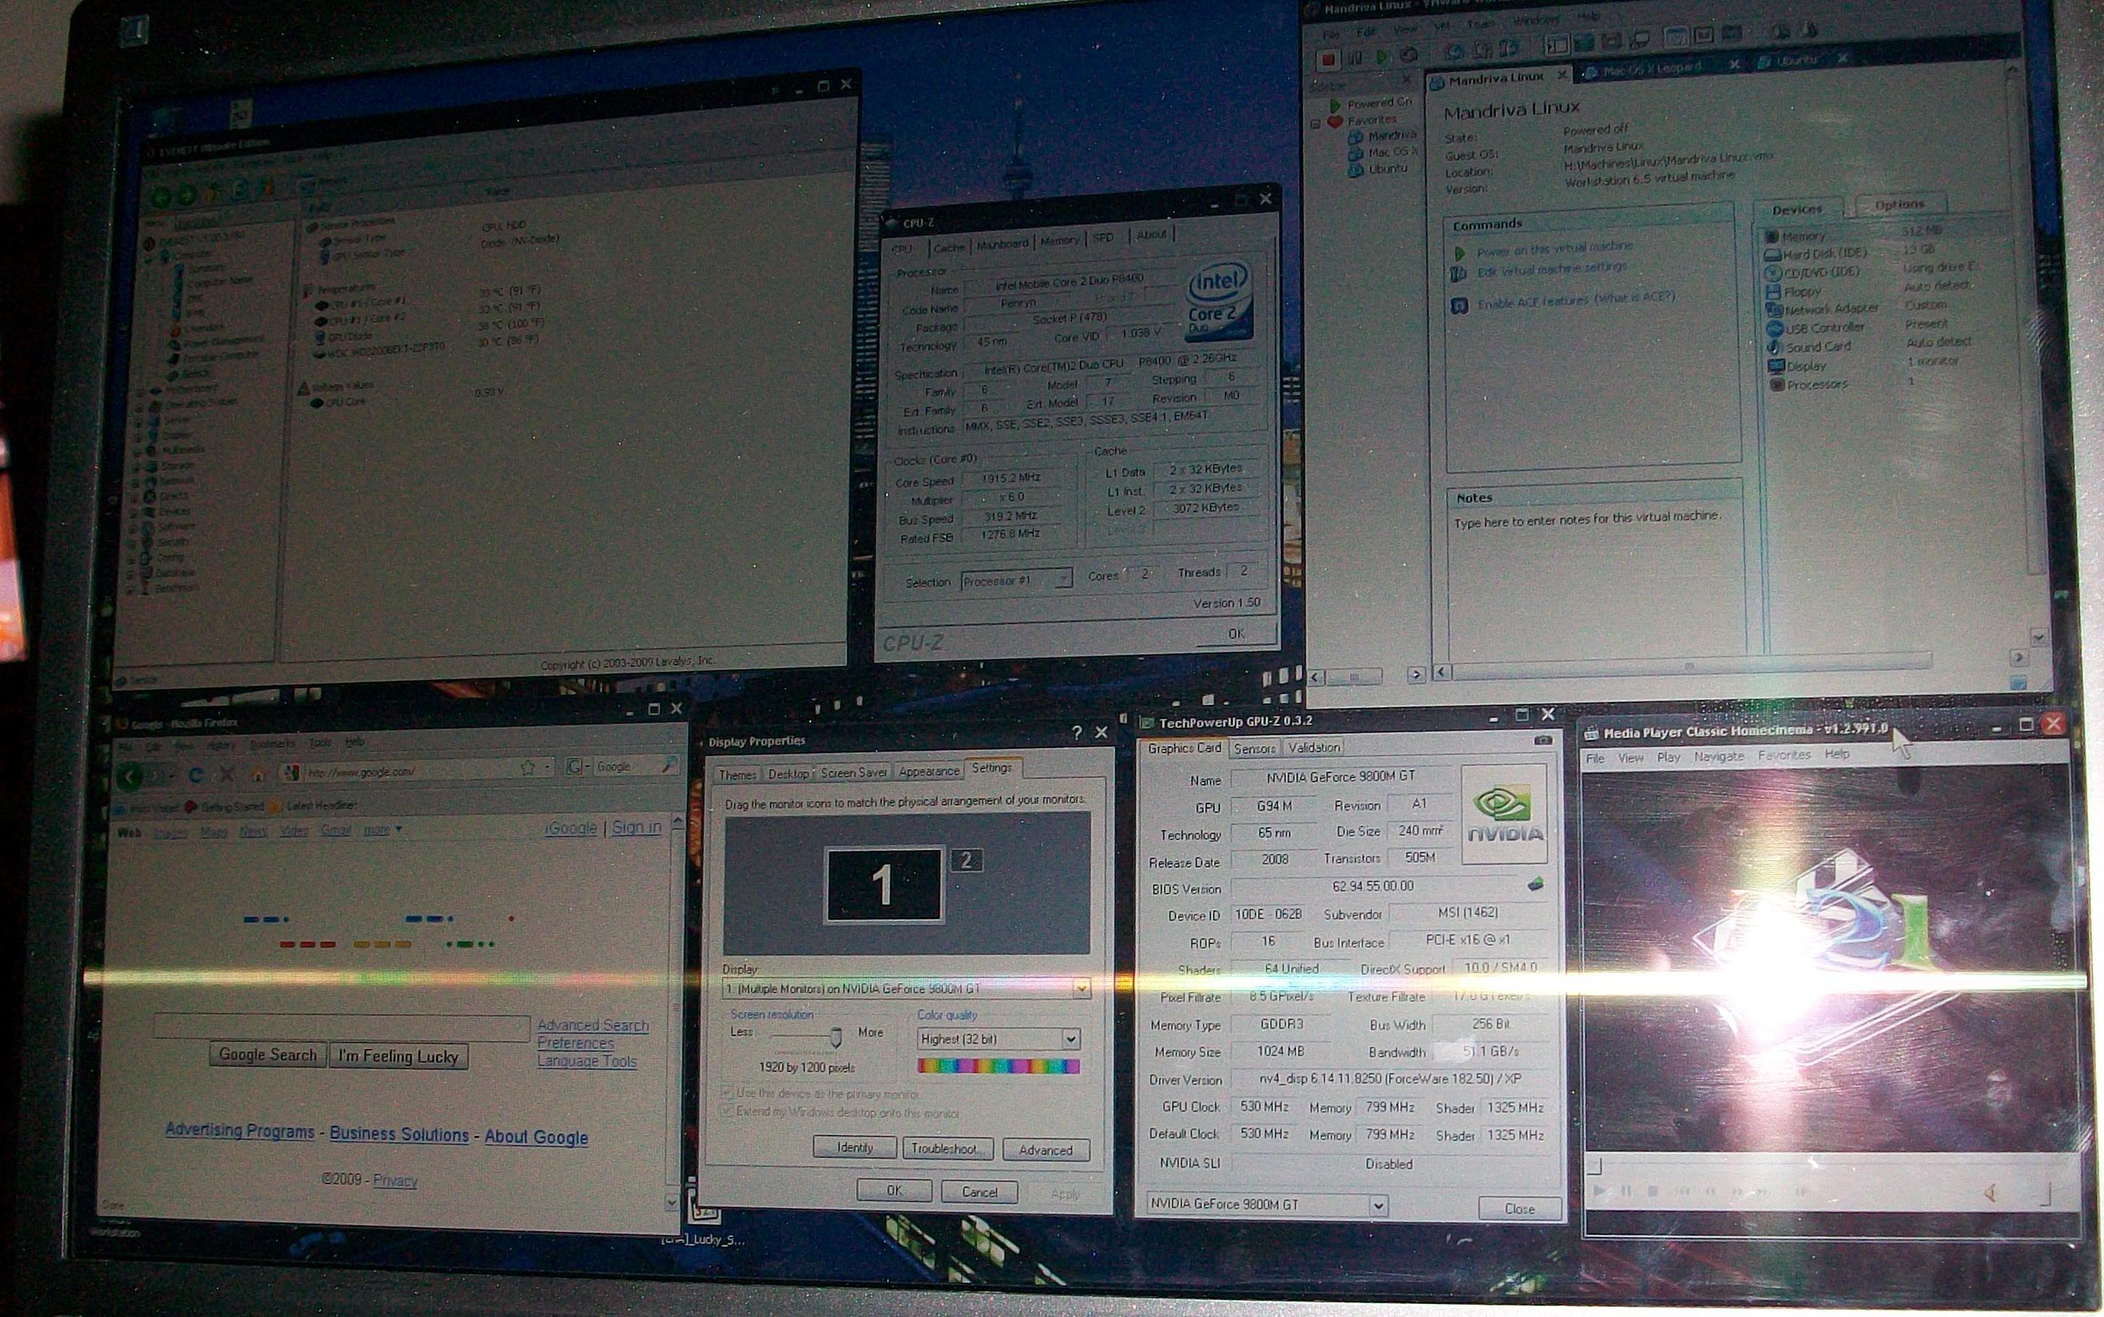
Task: Click the BIOS save chip icon in GPU-Z
Action: pos(1536,884)
